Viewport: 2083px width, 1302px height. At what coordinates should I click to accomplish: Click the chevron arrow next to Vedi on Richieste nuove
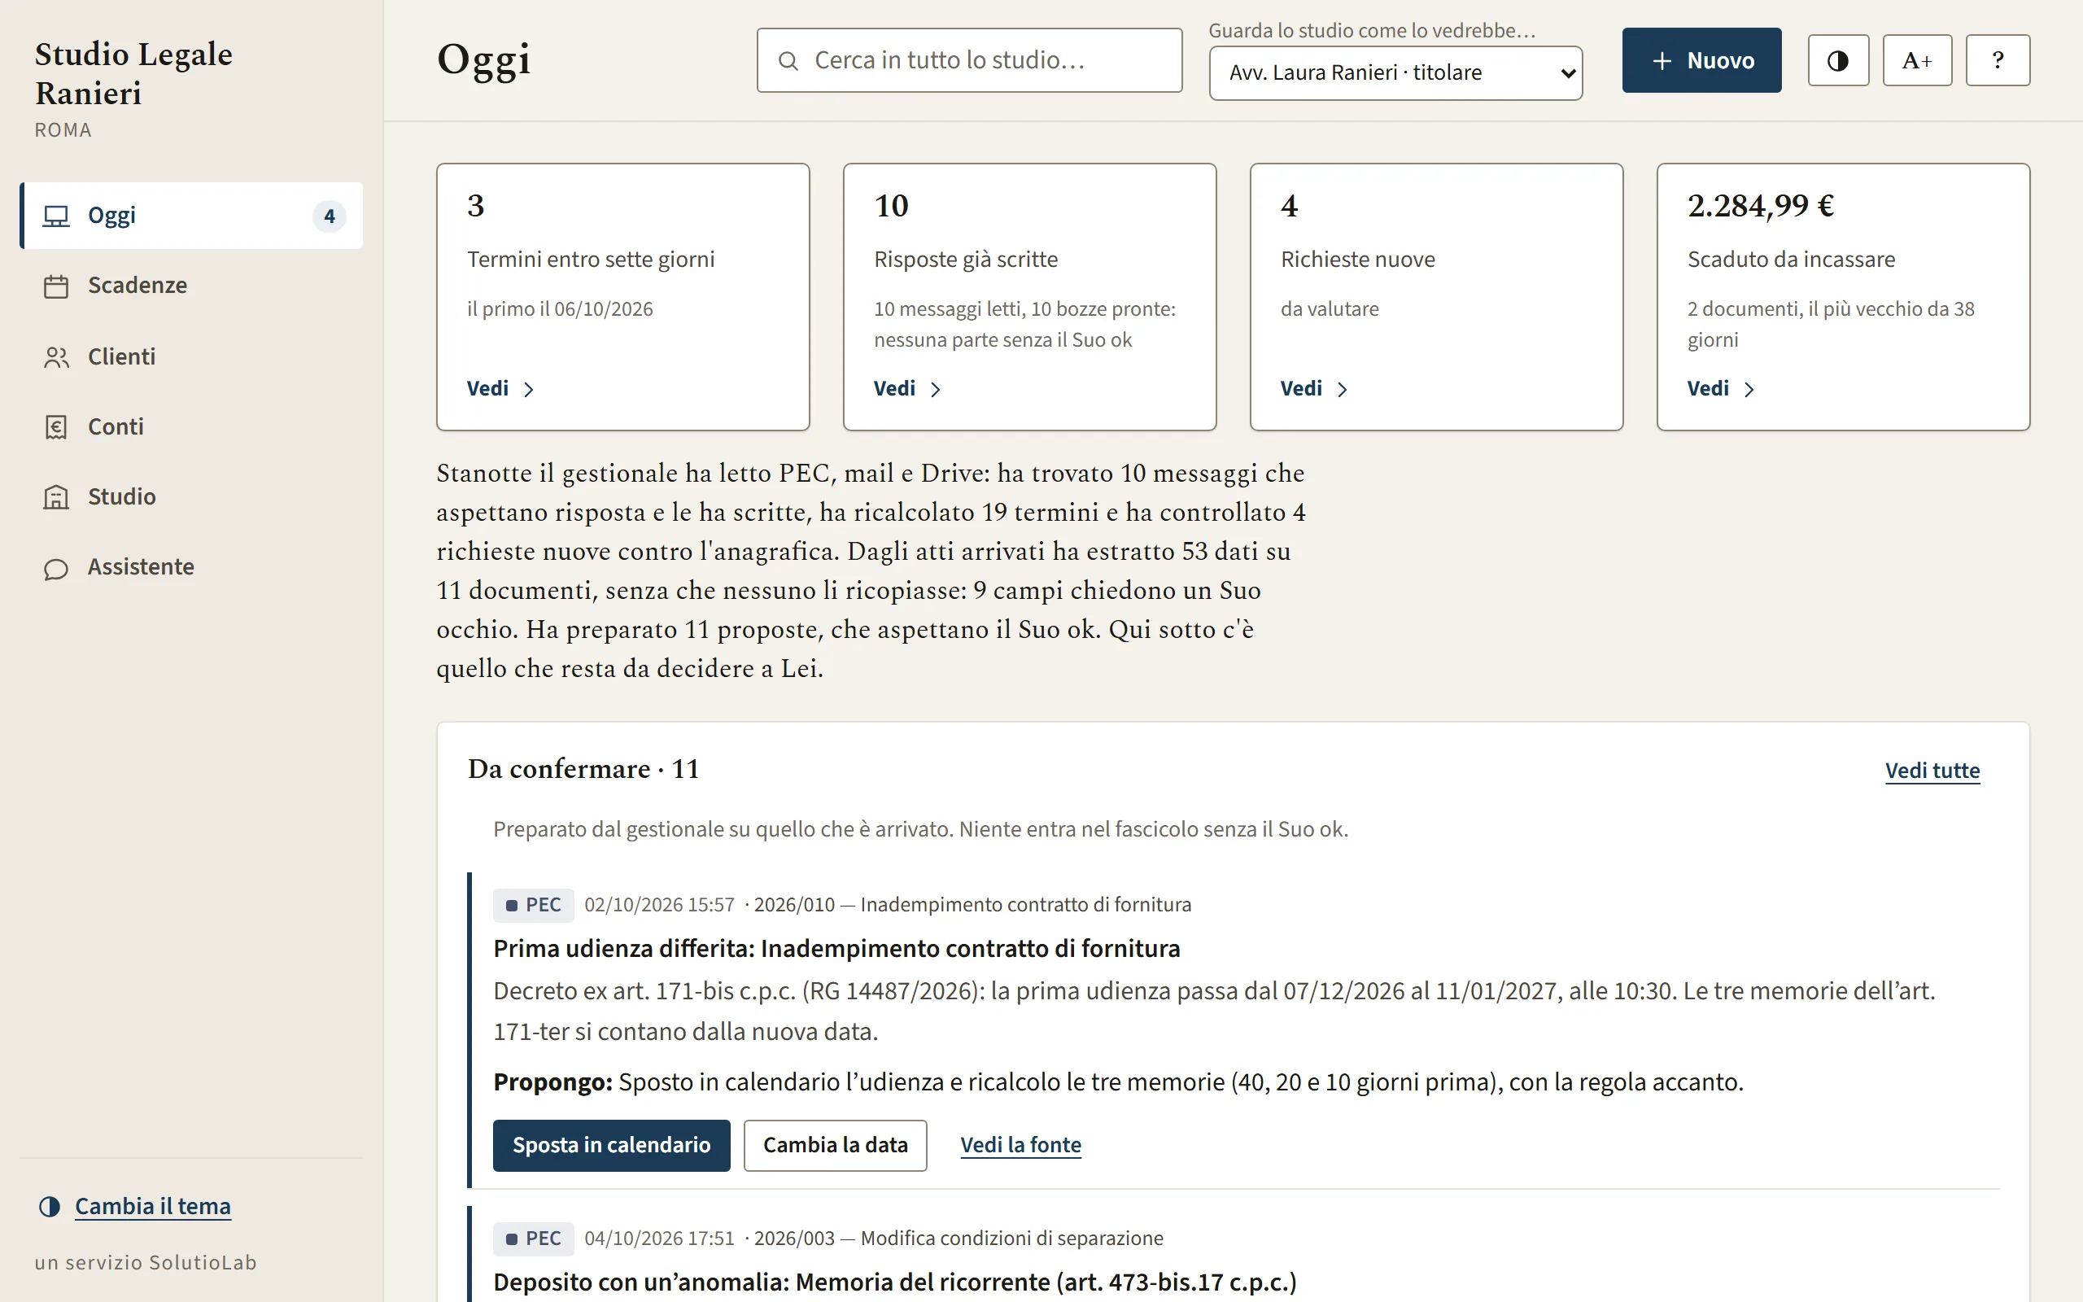pyautogui.click(x=1342, y=389)
